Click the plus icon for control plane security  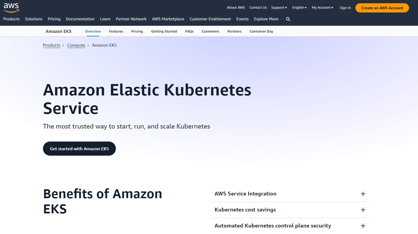[x=363, y=226]
